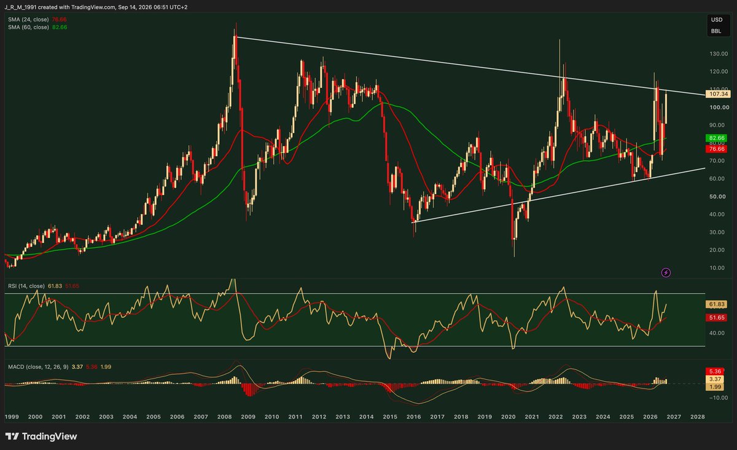Click the 40.00 RSI axis value

pos(718,333)
